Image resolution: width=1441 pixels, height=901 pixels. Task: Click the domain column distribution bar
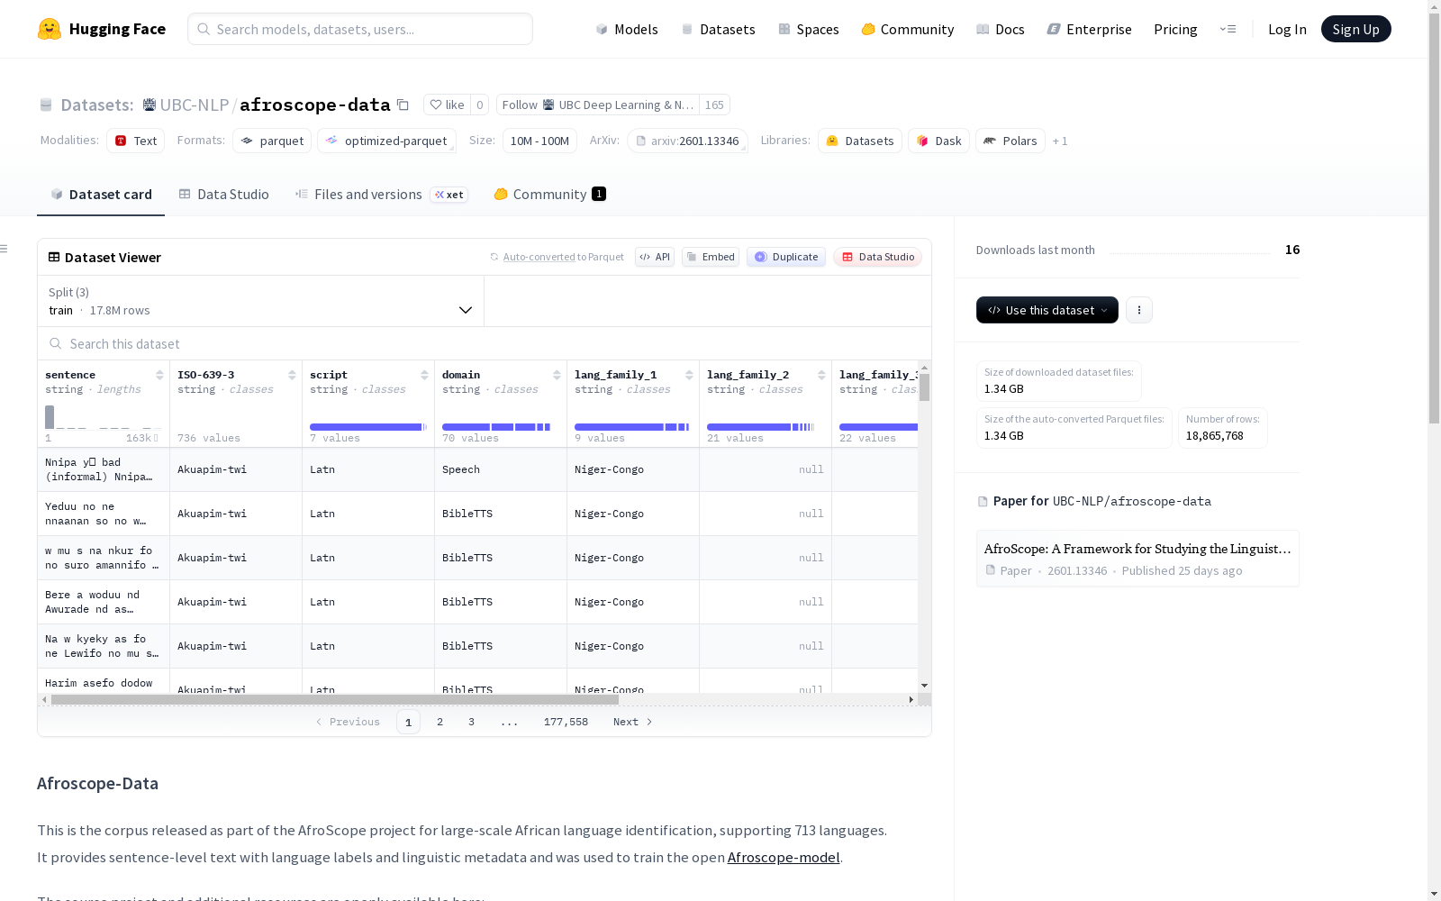[496, 427]
